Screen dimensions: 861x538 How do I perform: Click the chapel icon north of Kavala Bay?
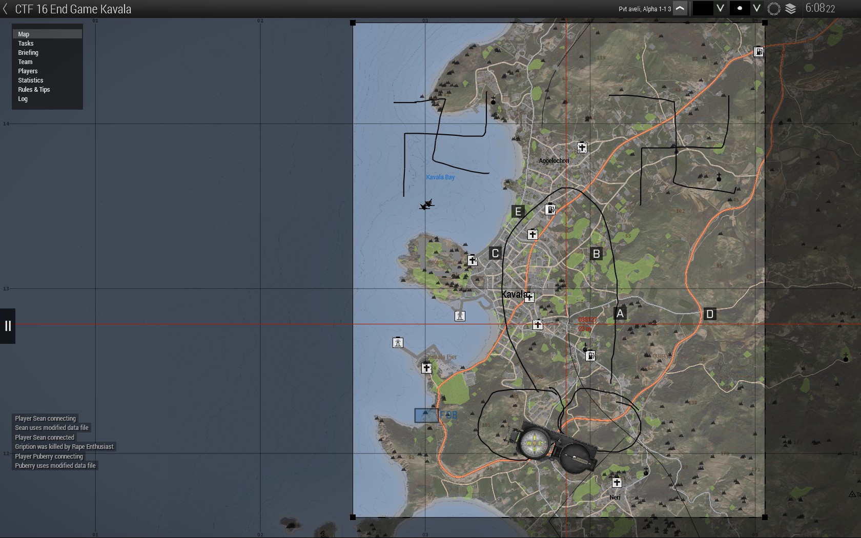tap(493, 100)
